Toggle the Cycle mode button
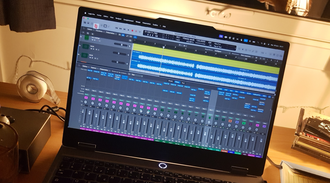The width and height of the screenshot is (330, 183). coord(140,32)
